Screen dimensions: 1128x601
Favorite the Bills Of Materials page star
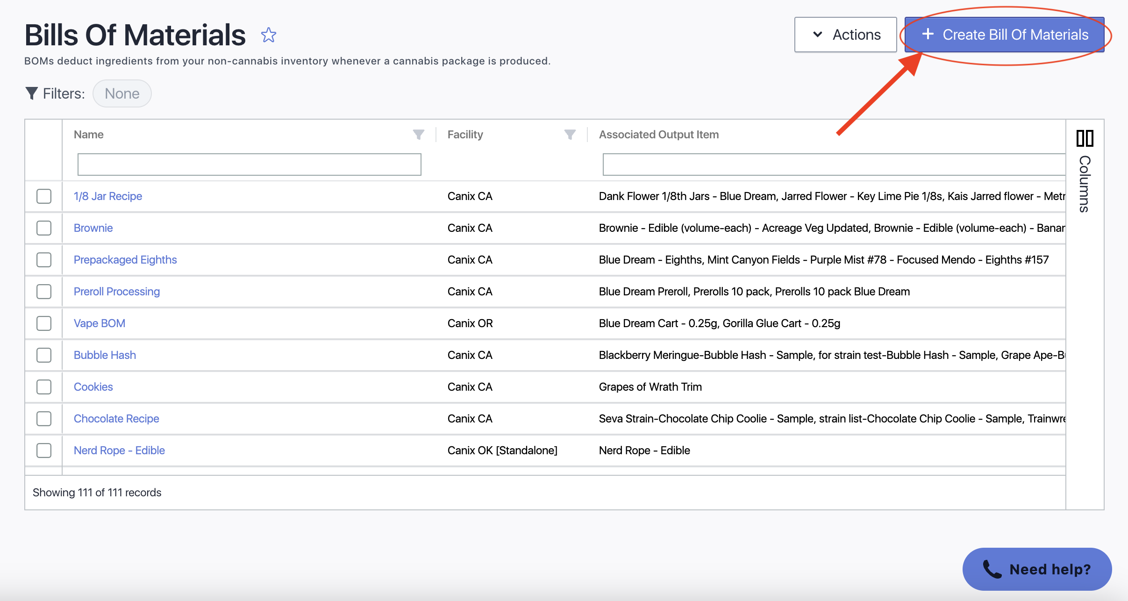(269, 35)
